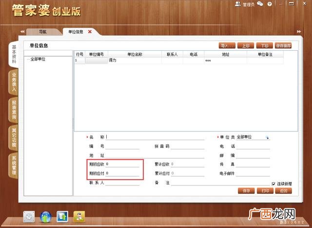Toggle the 连续新增 checkbox
Screen dimensions: 312x228
pyautogui.click(x=273, y=184)
